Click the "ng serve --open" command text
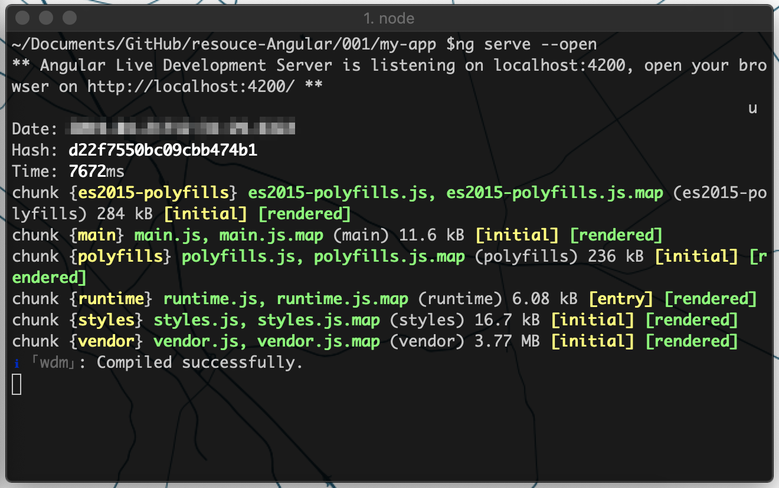The height and width of the screenshot is (488, 779). (526, 44)
